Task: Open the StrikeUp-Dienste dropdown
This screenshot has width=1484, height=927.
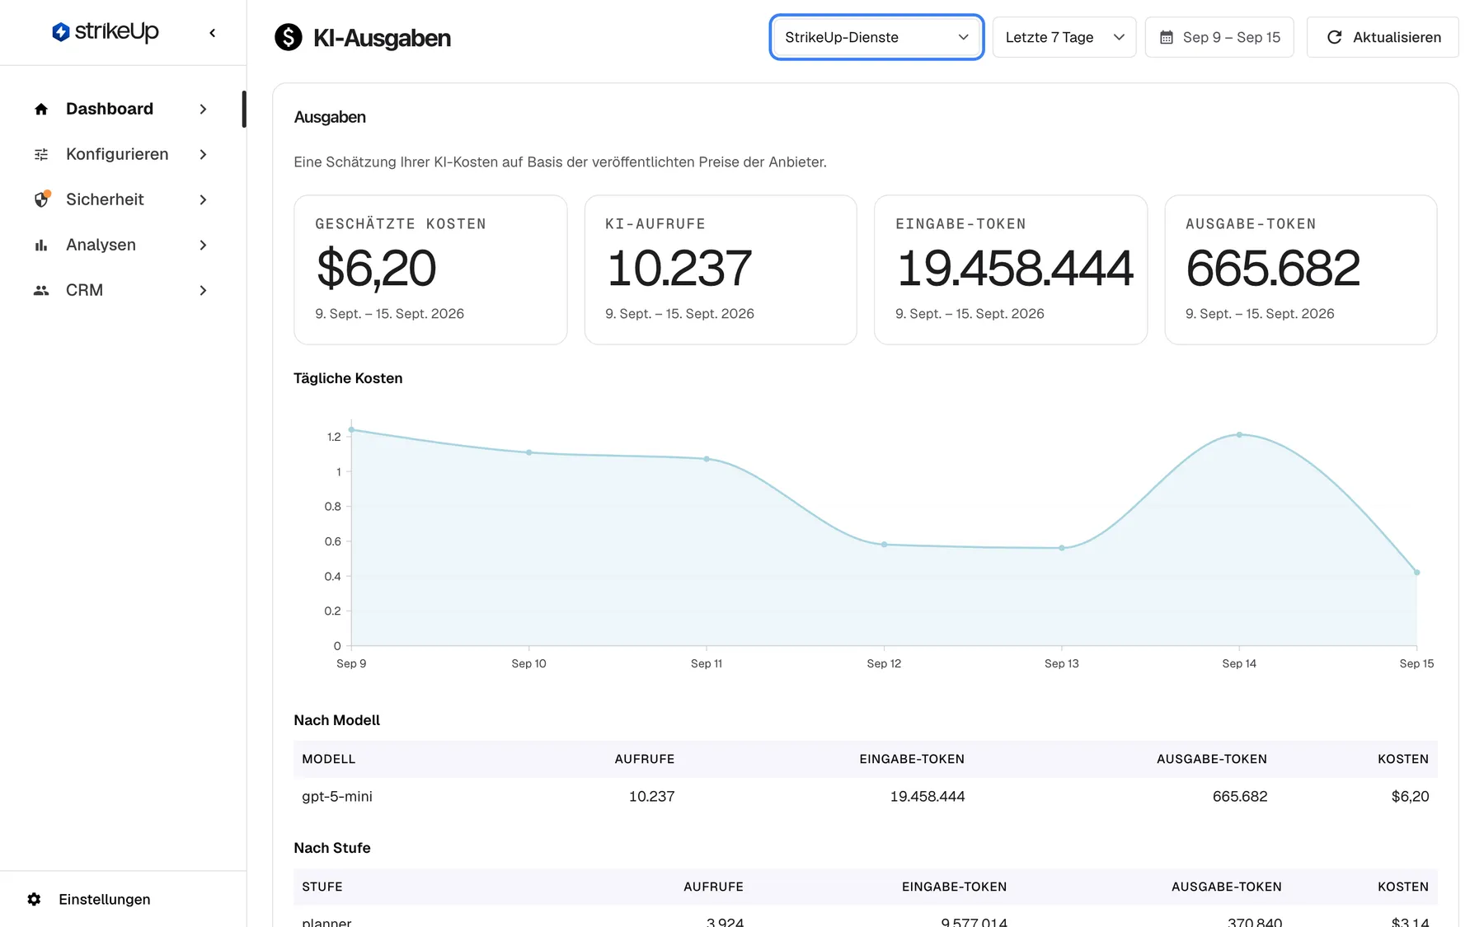Action: (876, 37)
